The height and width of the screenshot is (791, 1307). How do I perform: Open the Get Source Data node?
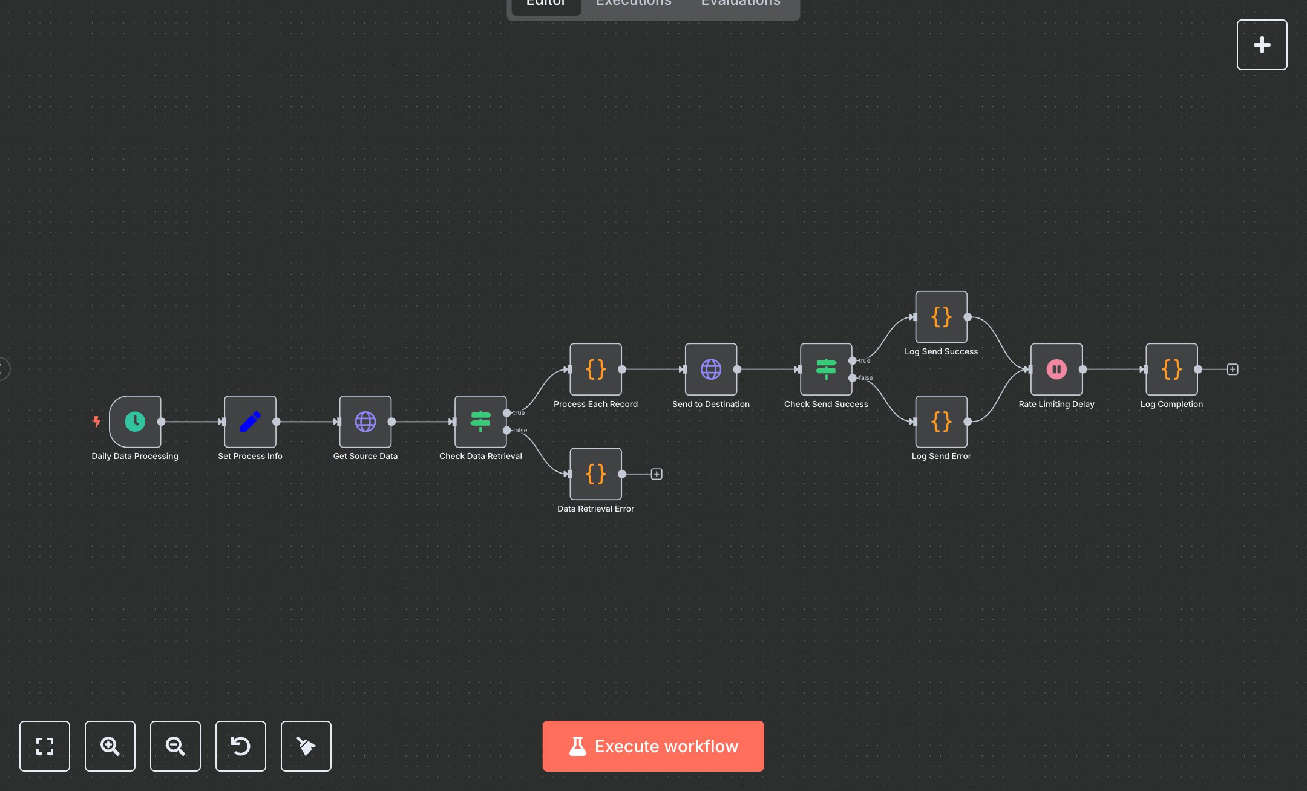click(x=364, y=422)
